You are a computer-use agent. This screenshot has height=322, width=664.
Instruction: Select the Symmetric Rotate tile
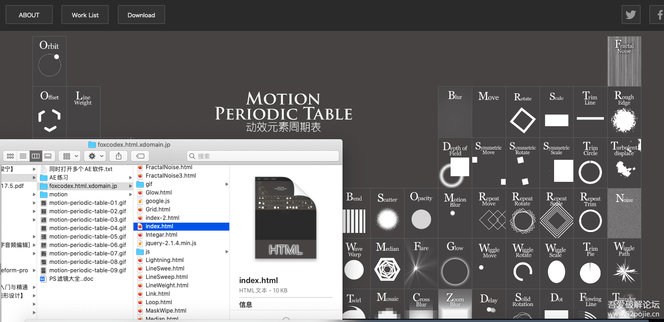[523, 163]
